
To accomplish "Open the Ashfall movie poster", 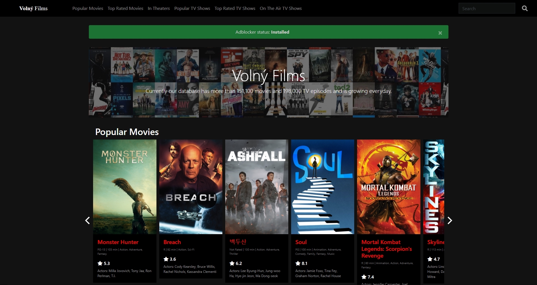I will pyautogui.click(x=257, y=187).
